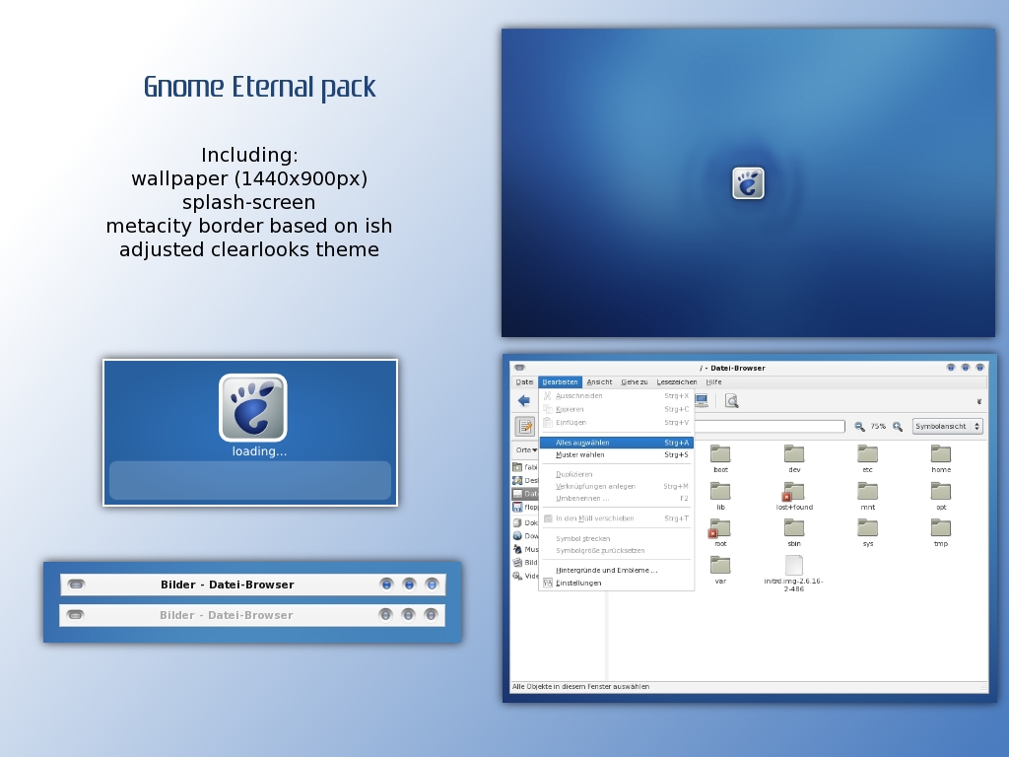Image resolution: width=1009 pixels, height=757 pixels.
Task: Click the location path text field
Action: pos(770,426)
